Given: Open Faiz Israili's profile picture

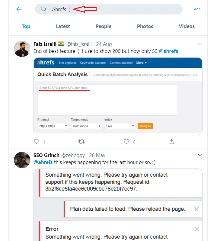Looking at the screenshot, I should click(x=22, y=49).
